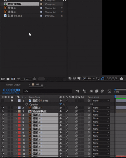Select layer 11 骨頭.ai name

[37, 140]
